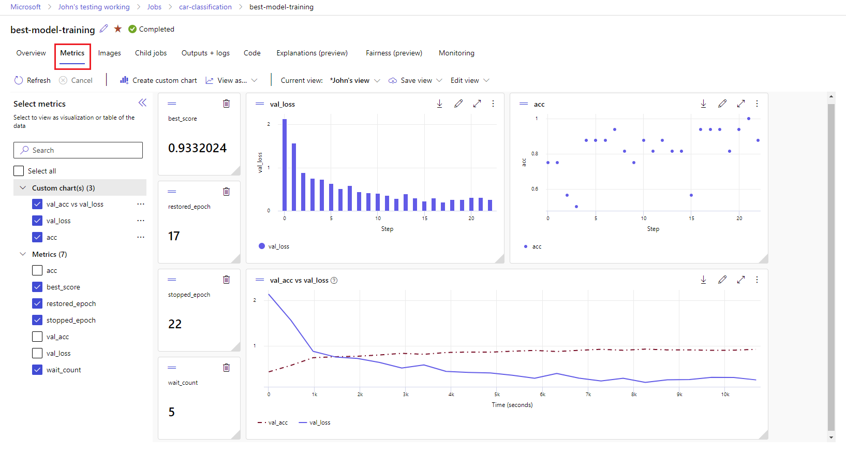Delete the wait_count metric card

[226, 368]
